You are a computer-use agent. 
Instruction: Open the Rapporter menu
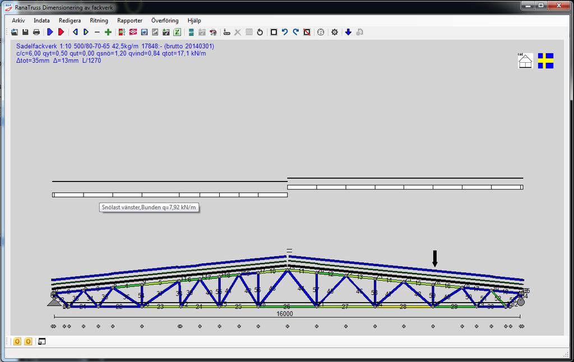click(129, 21)
